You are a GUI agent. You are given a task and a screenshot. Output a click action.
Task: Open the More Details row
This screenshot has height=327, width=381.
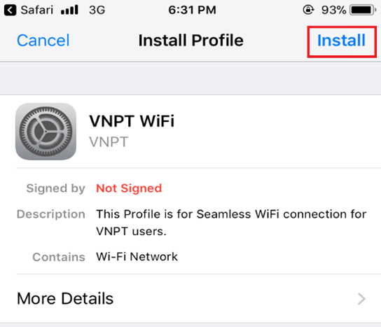point(190,298)
